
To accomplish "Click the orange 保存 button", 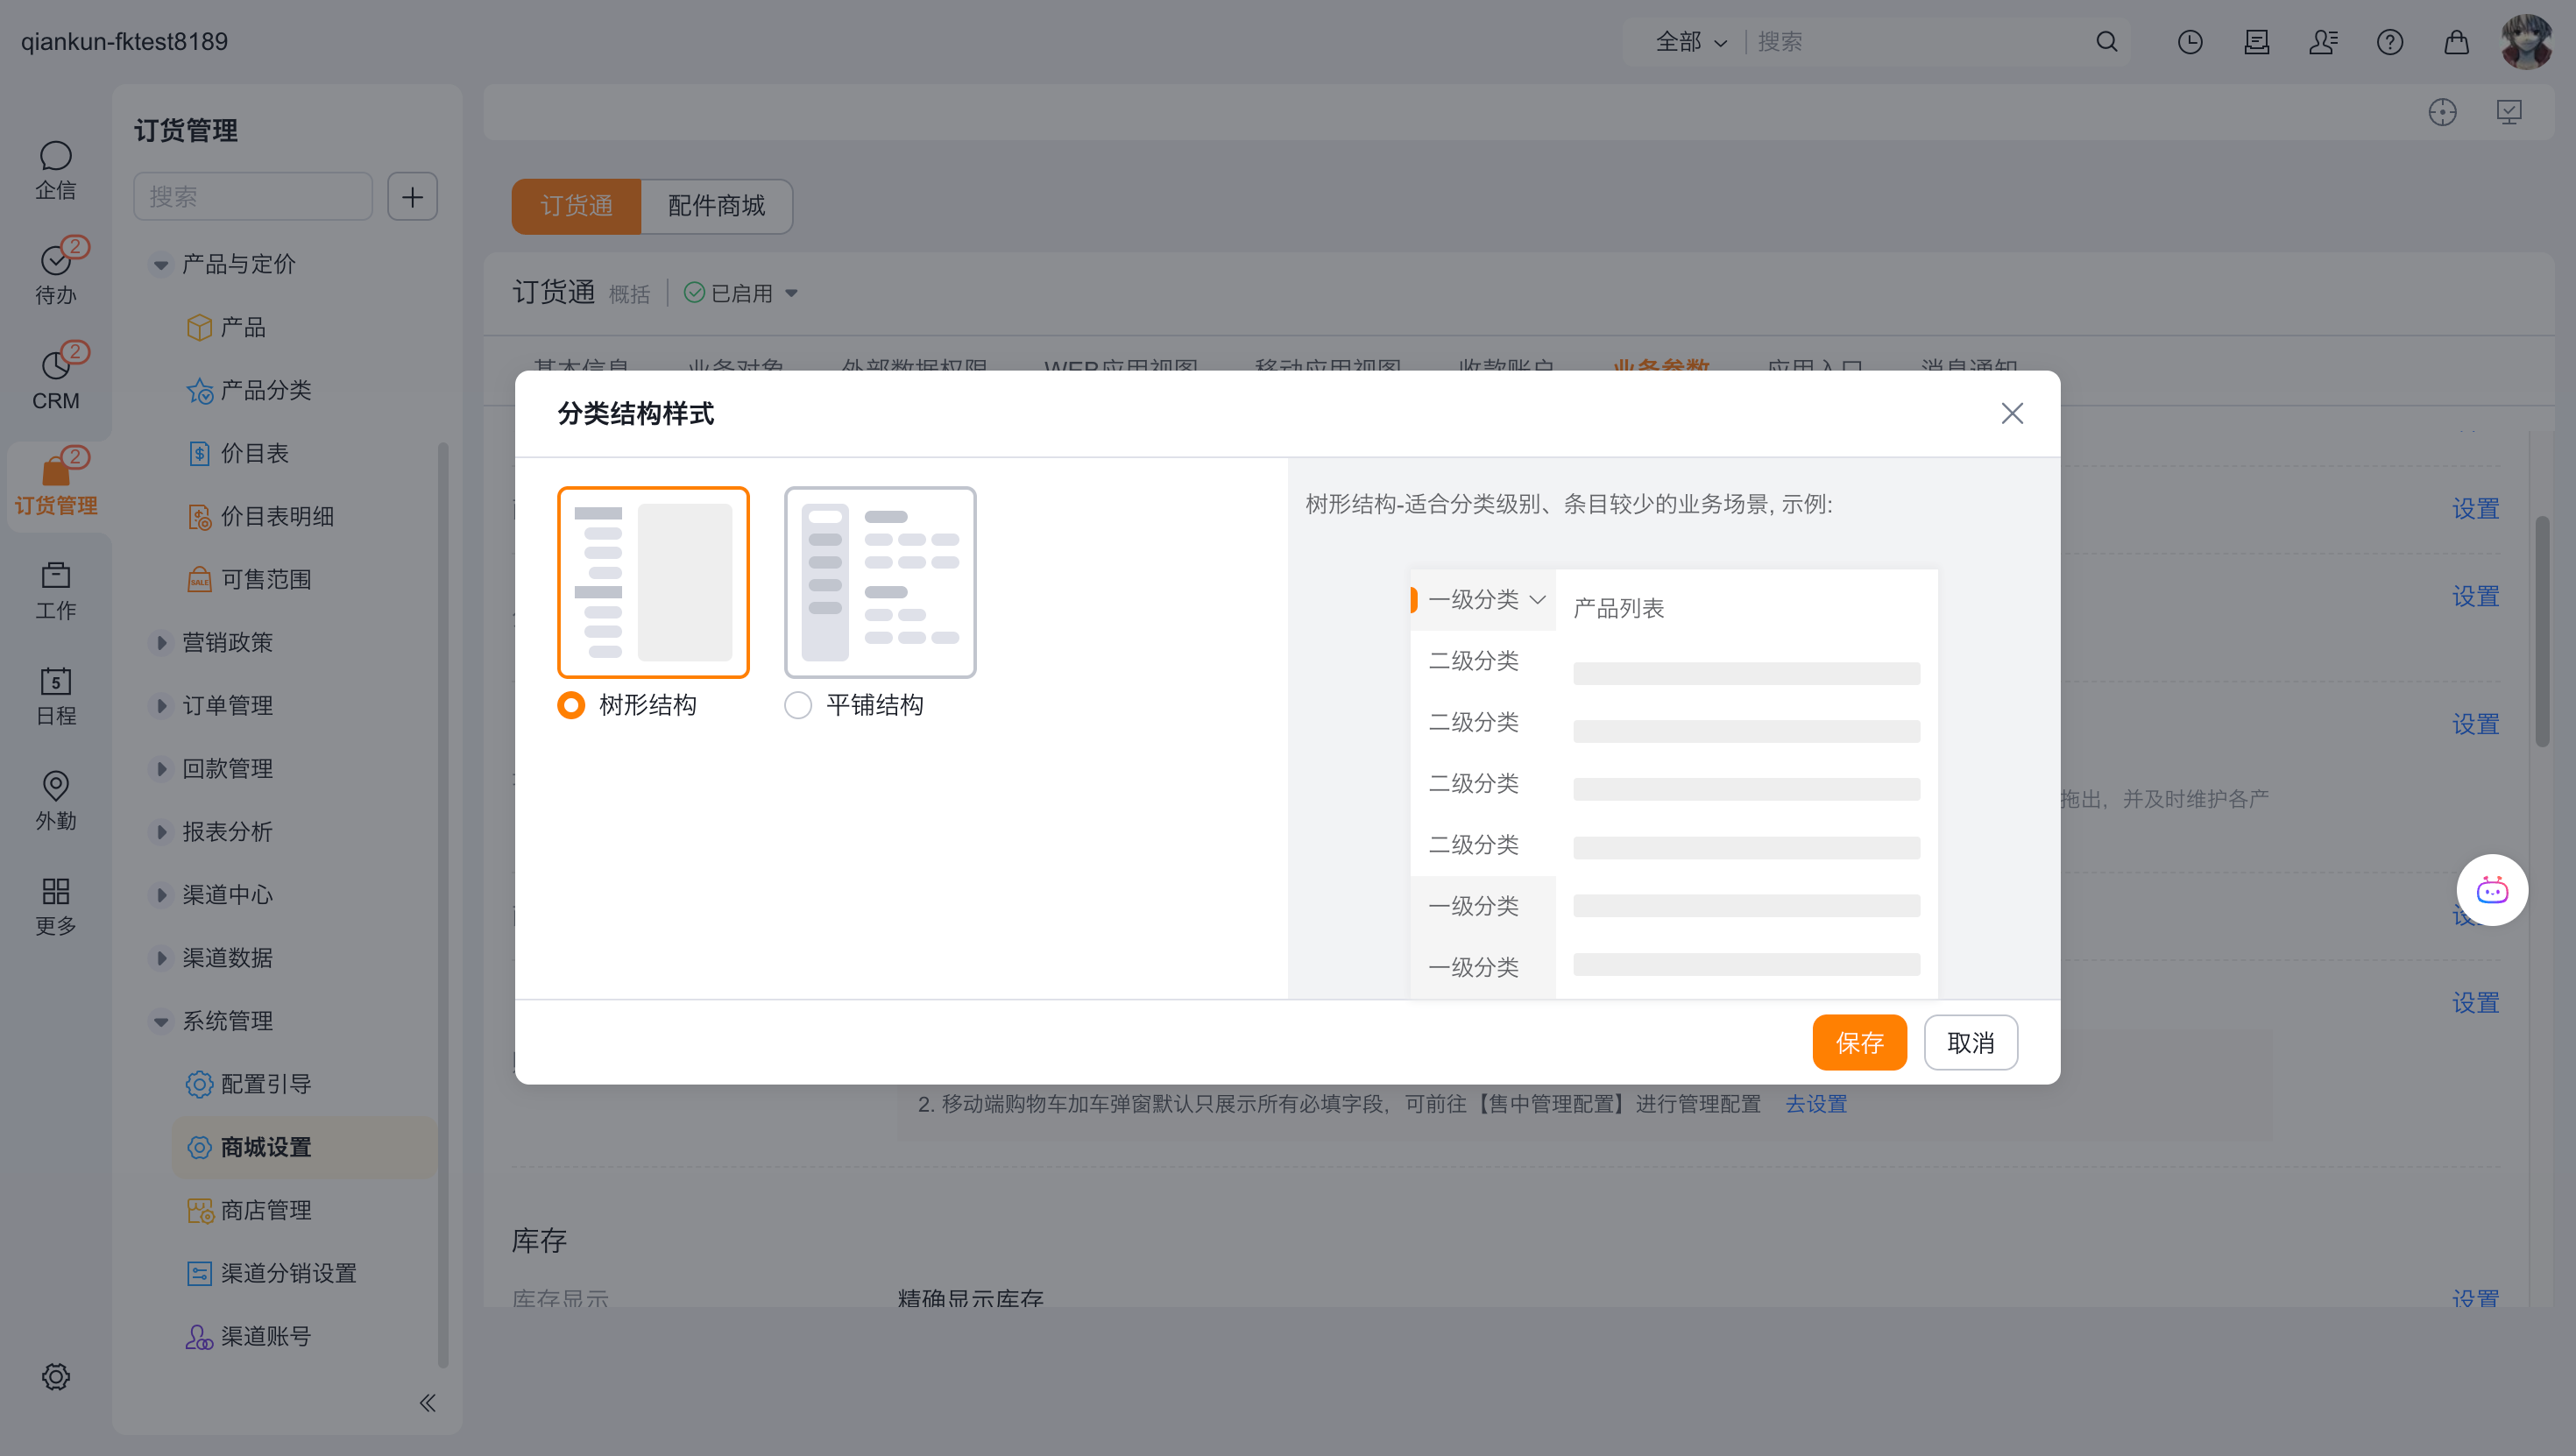I will 1859,1042.
